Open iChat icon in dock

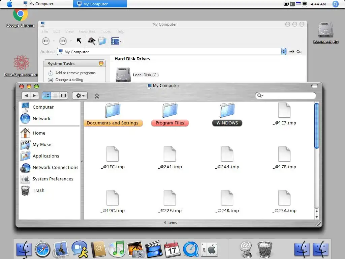(80, 249)
